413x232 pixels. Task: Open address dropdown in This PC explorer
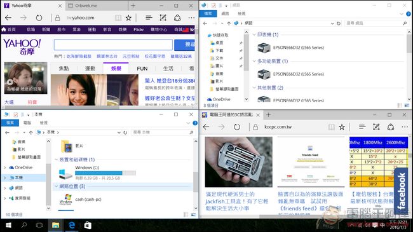tap(119, 132)
